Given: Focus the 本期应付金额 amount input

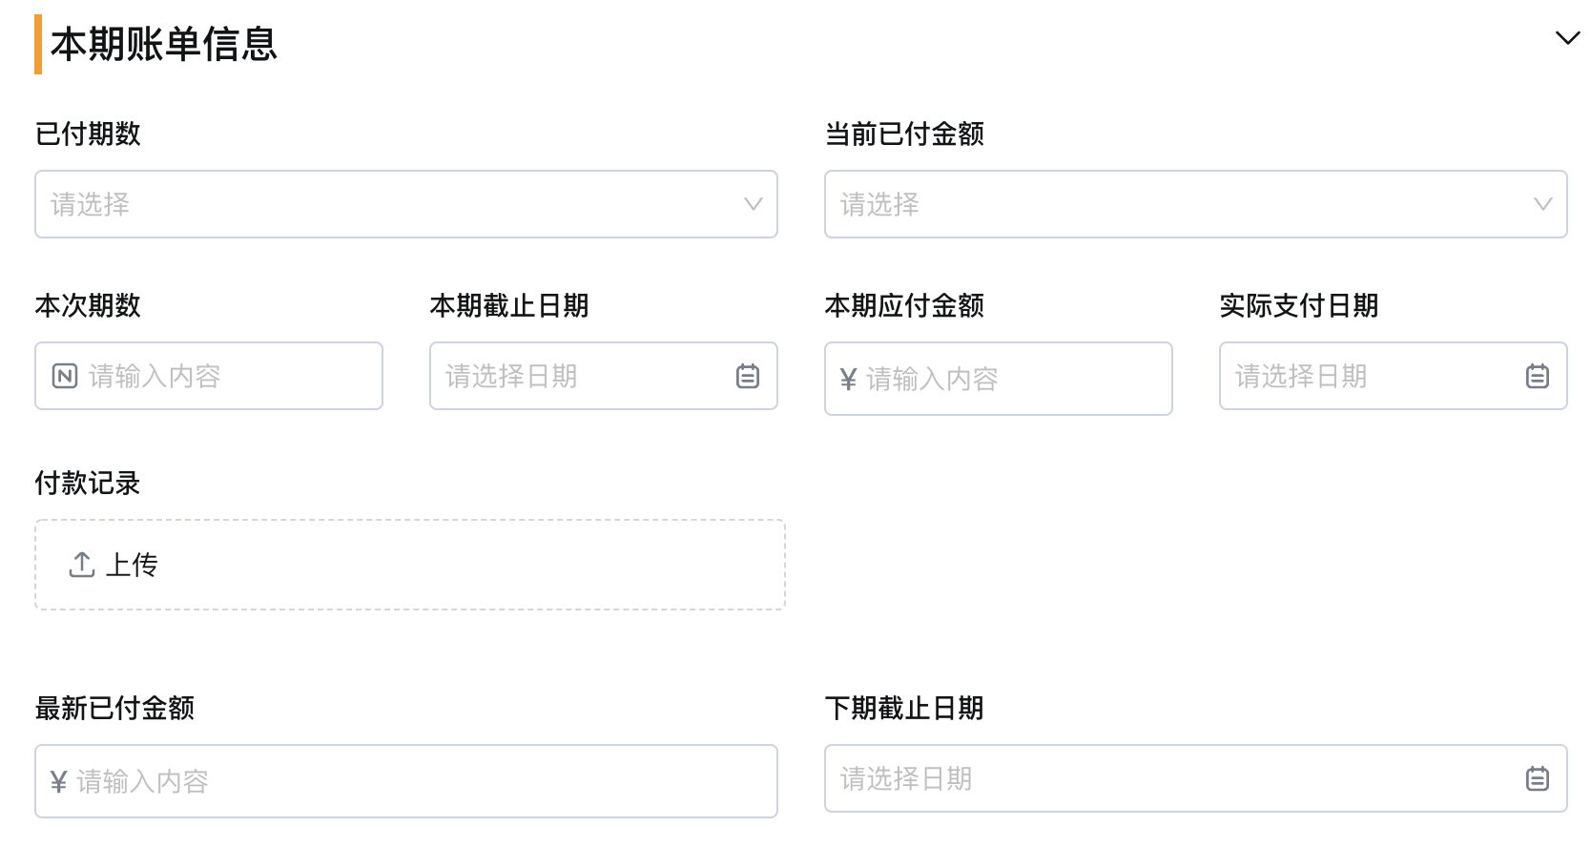Looking at the screenshot, I should [999, 379].
